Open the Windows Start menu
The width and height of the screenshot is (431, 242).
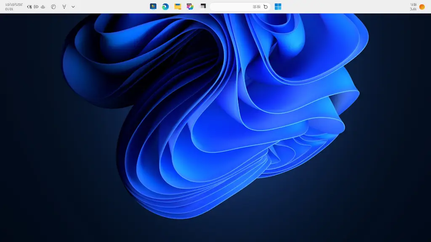[x=278, y=7]
